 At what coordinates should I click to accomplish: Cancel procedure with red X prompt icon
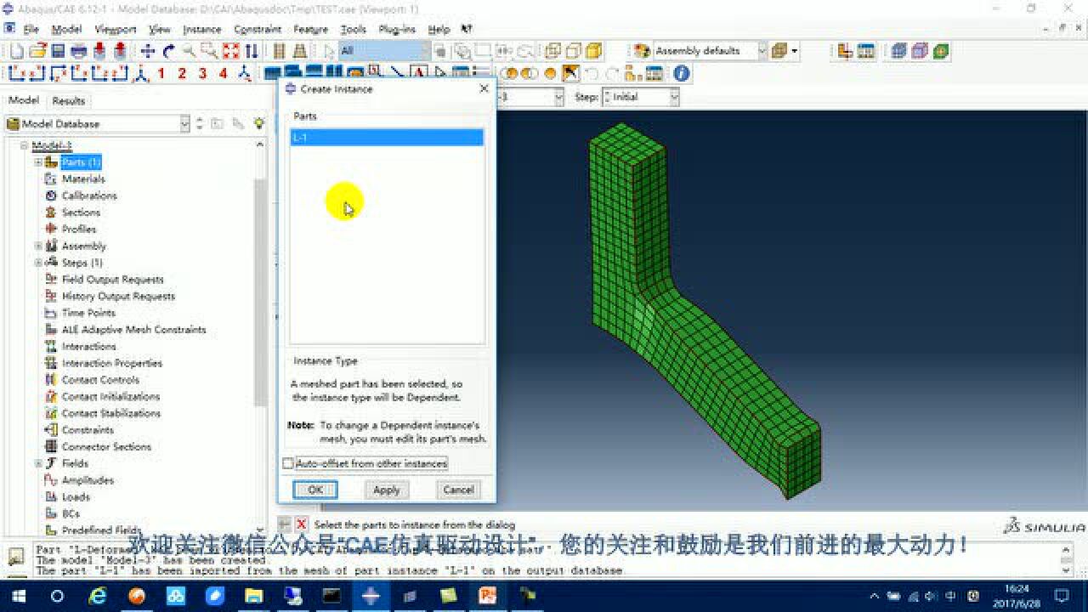coord(301,524)
